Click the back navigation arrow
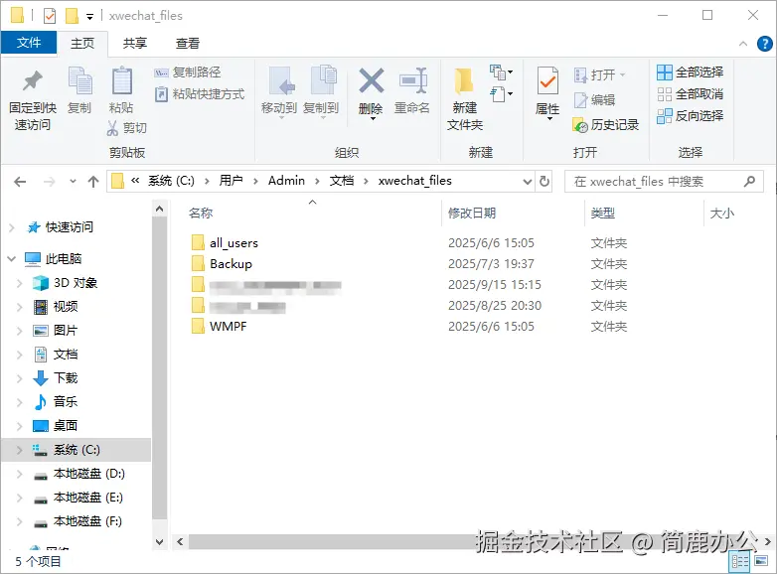The width and height of the screenshot is (777, 574). click(x=20, y=182)
